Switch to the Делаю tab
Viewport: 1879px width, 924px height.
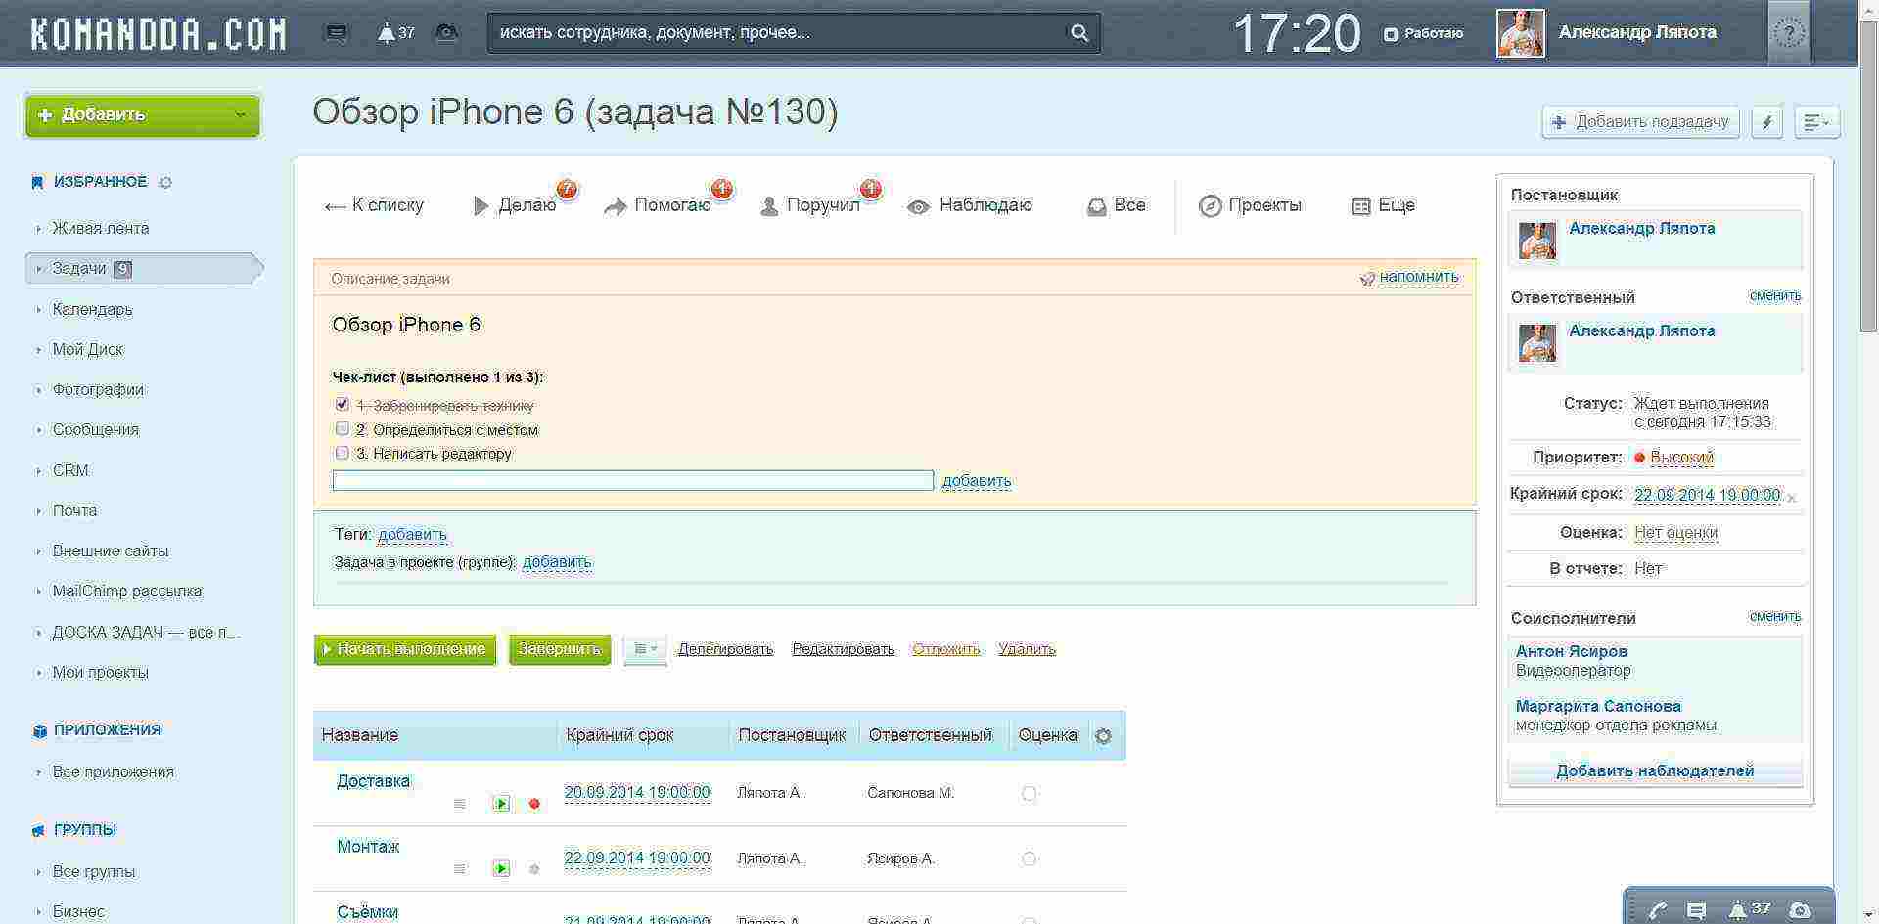(x=515, y=205)
